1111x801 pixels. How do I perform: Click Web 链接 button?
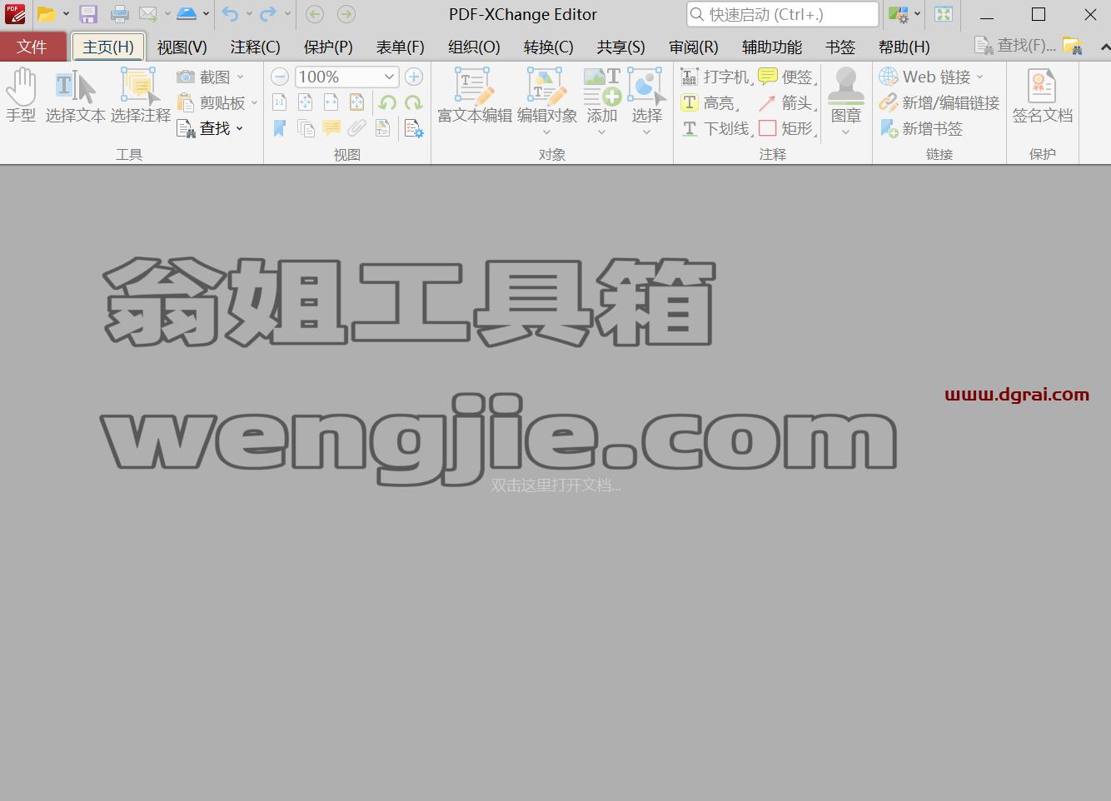click(926, 77)
